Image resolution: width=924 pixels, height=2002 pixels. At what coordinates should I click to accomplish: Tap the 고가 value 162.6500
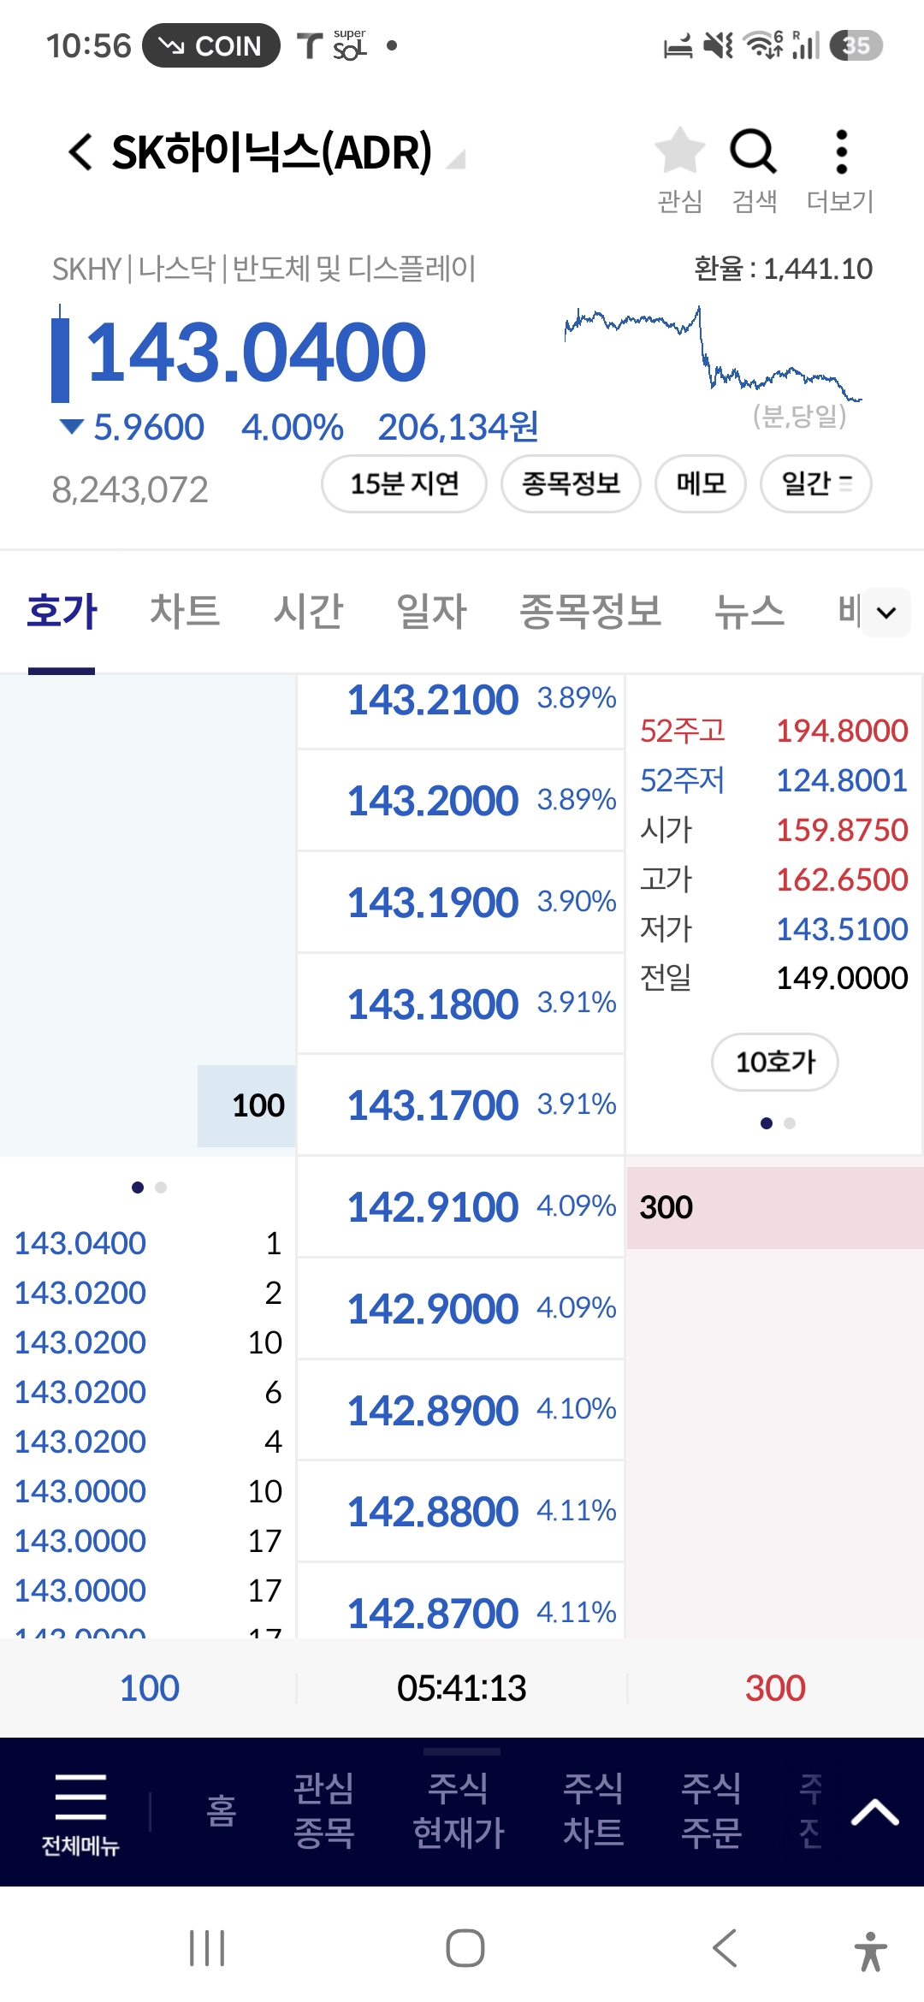pos(842,880)
